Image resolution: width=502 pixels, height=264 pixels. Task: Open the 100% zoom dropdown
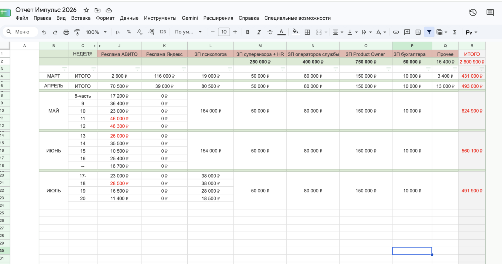pyautogui.click(x=96, y=32)
